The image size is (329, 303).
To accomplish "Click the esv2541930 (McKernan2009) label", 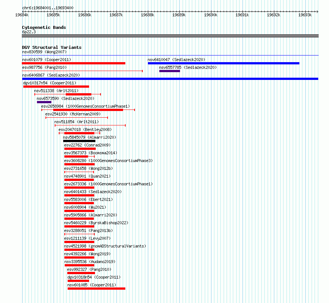I will (73, 114).
